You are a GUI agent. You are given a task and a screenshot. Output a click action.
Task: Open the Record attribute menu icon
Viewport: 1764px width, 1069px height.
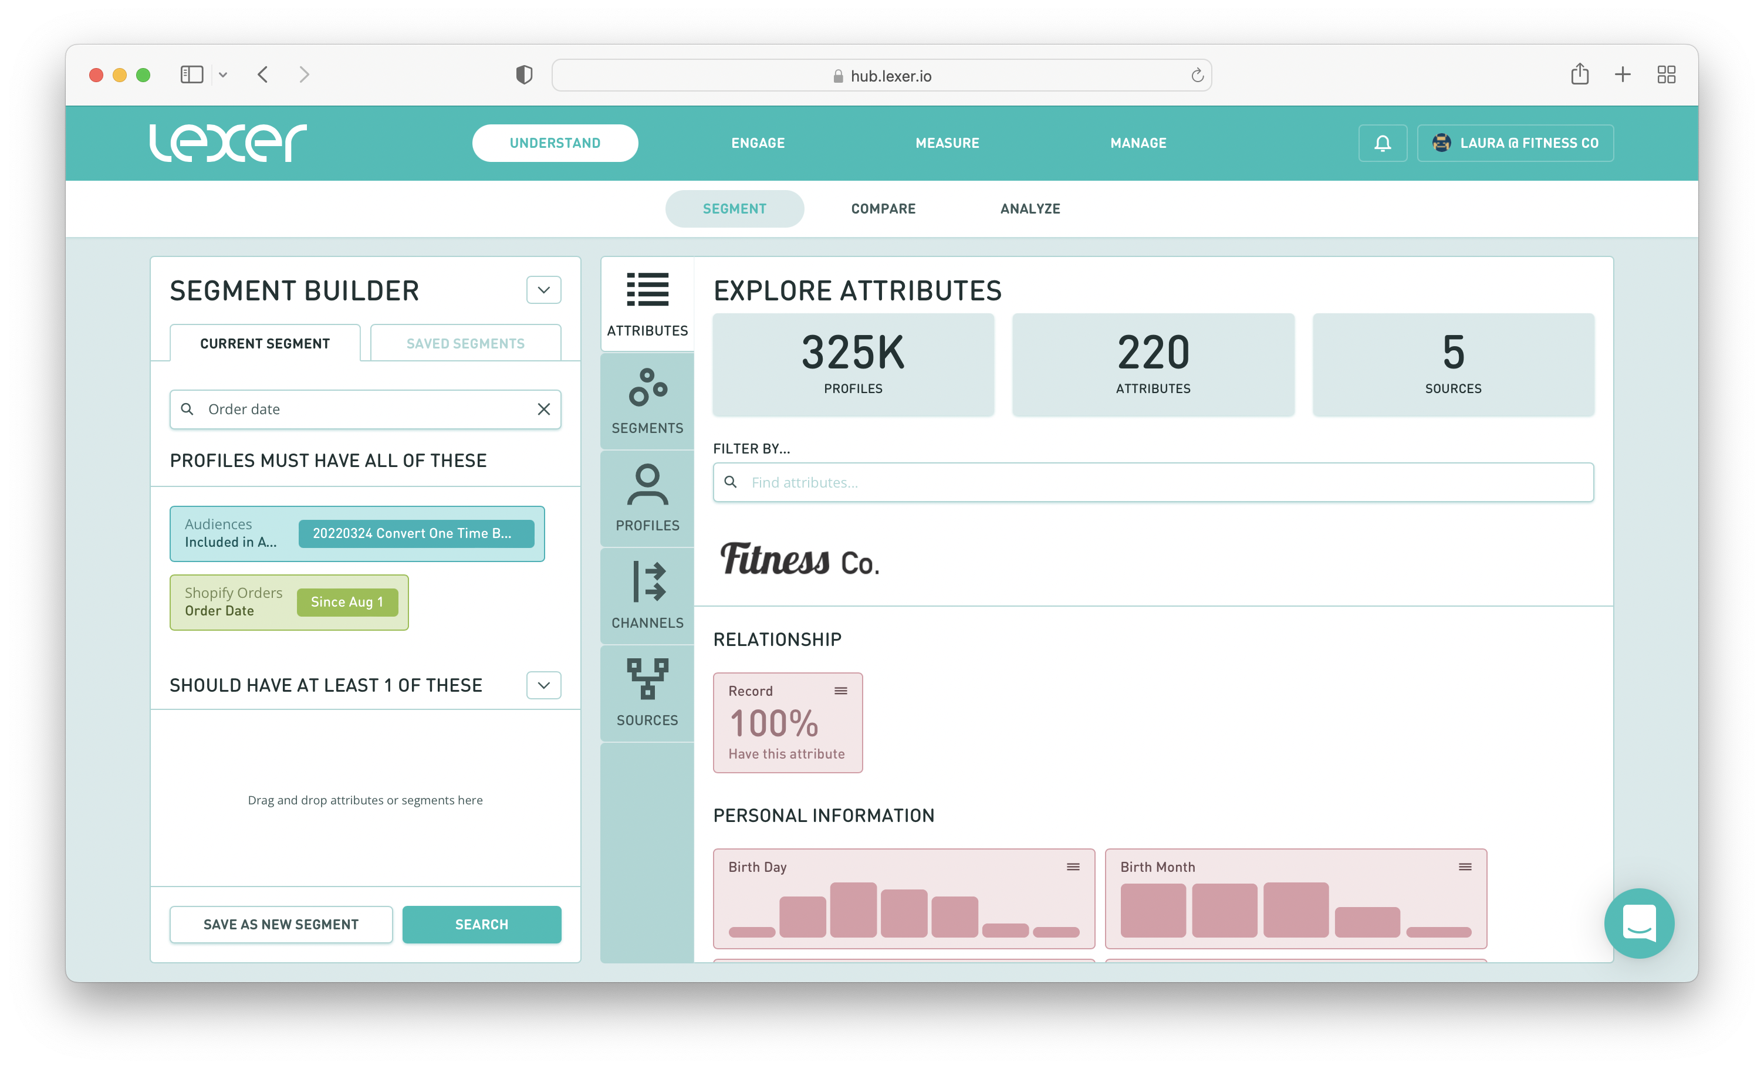click(840, 691)
